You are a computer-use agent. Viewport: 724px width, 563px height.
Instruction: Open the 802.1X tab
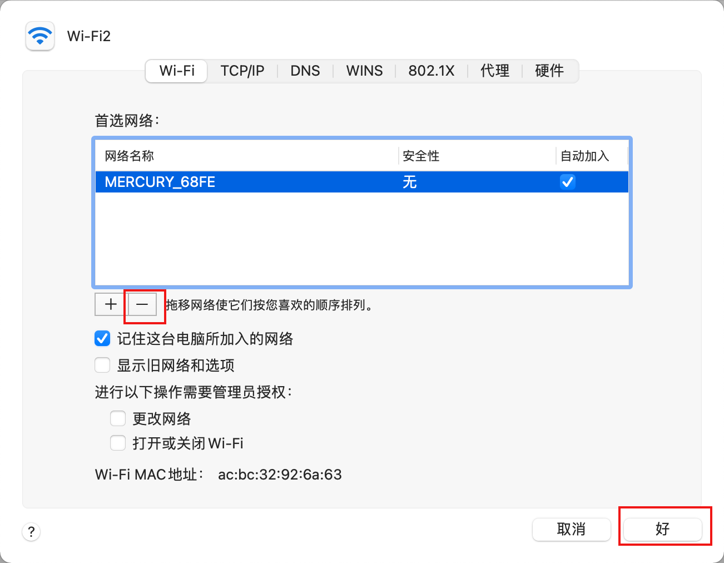(432, 71)
